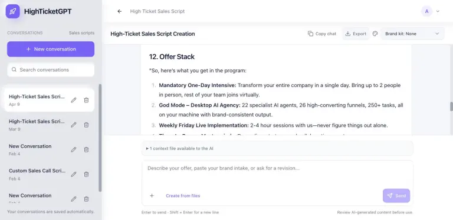The image size is (453, 220).
Task: Open the user avatar A
Action: [426, 12]
